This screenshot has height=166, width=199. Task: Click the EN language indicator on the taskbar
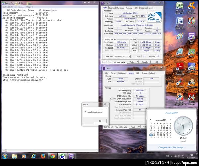167,156
